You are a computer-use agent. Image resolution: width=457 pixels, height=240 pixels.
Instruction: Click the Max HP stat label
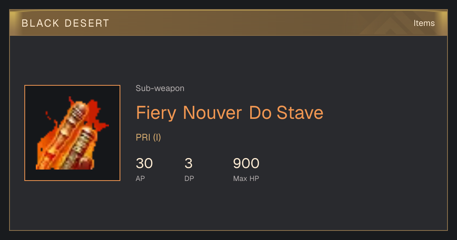click(x=246, y=178)
